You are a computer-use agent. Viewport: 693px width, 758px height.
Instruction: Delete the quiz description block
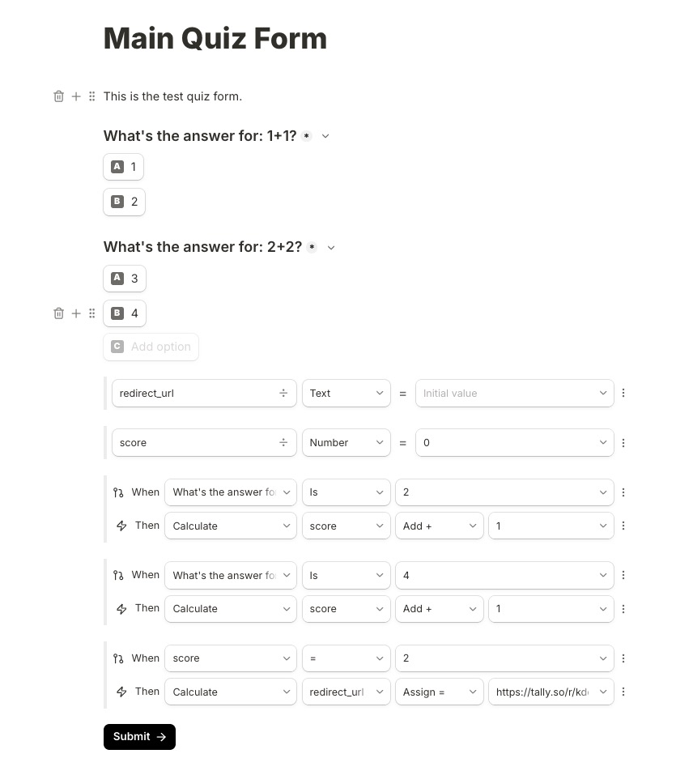[x=58, y=96]
